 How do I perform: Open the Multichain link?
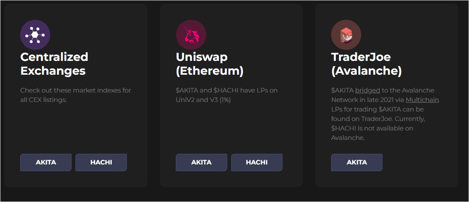pyautogui.click(x=422, y=100)
